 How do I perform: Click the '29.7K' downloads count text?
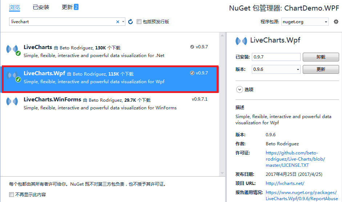(130, 100)
